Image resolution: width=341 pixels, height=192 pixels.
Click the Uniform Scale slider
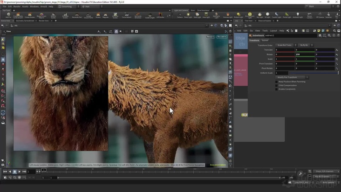pos(313,73)
